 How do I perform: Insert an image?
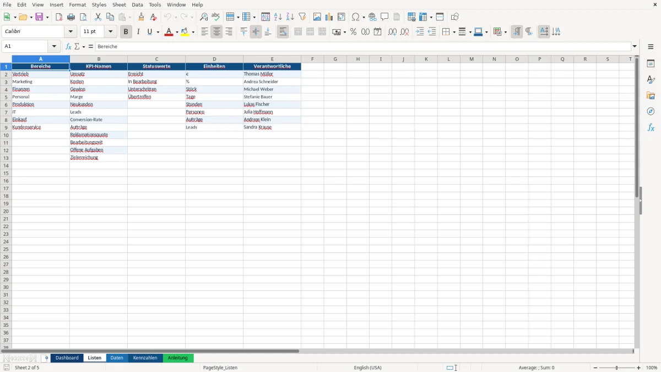pyautogui.click(x=317, y=17)
